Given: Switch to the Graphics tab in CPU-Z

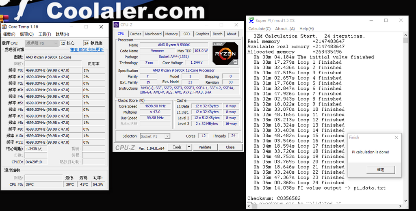Looking at the screenshot, I should point(202,34).
